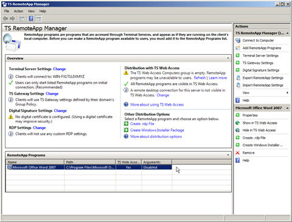Screen dimensions: 292x222
Task: Click the Refresh link for TS Web Access
Action: (x=200, y=78)
